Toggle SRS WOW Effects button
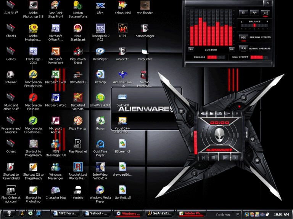Viewport: 293px width, 219px height. (243, 37)
